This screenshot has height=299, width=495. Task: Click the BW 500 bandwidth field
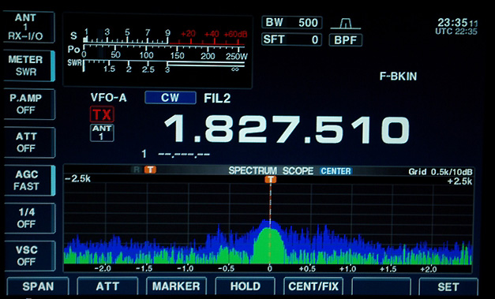pyautogui.click(x=291, y=23)
